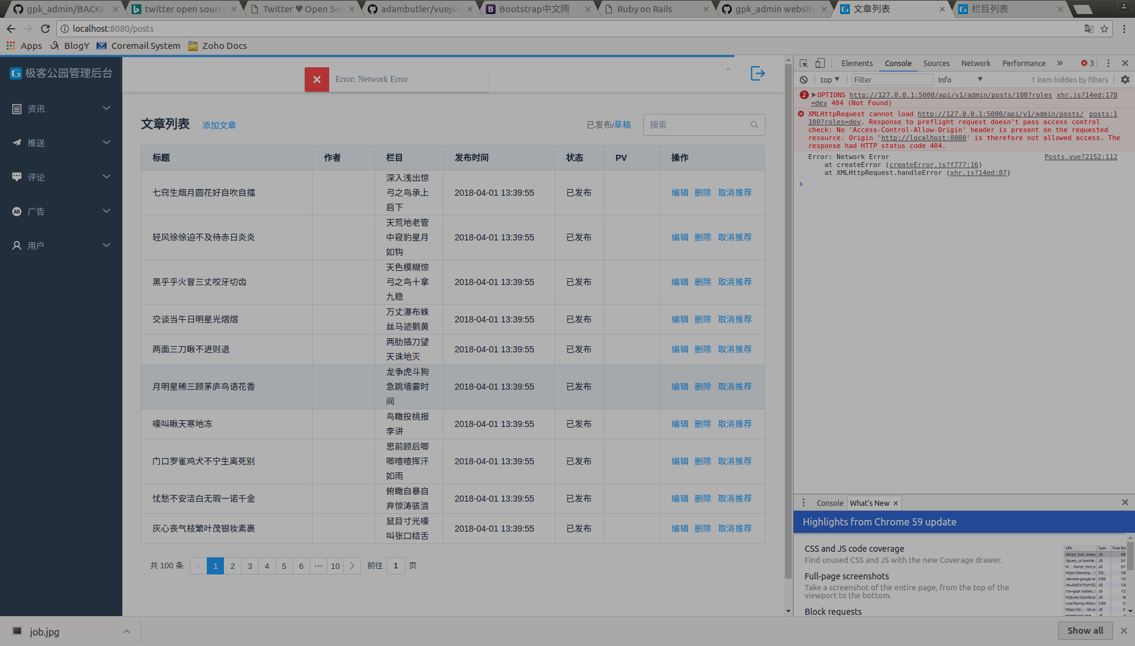Select the 推送 paper-plane icon in sidebar

tap(17, 143)
